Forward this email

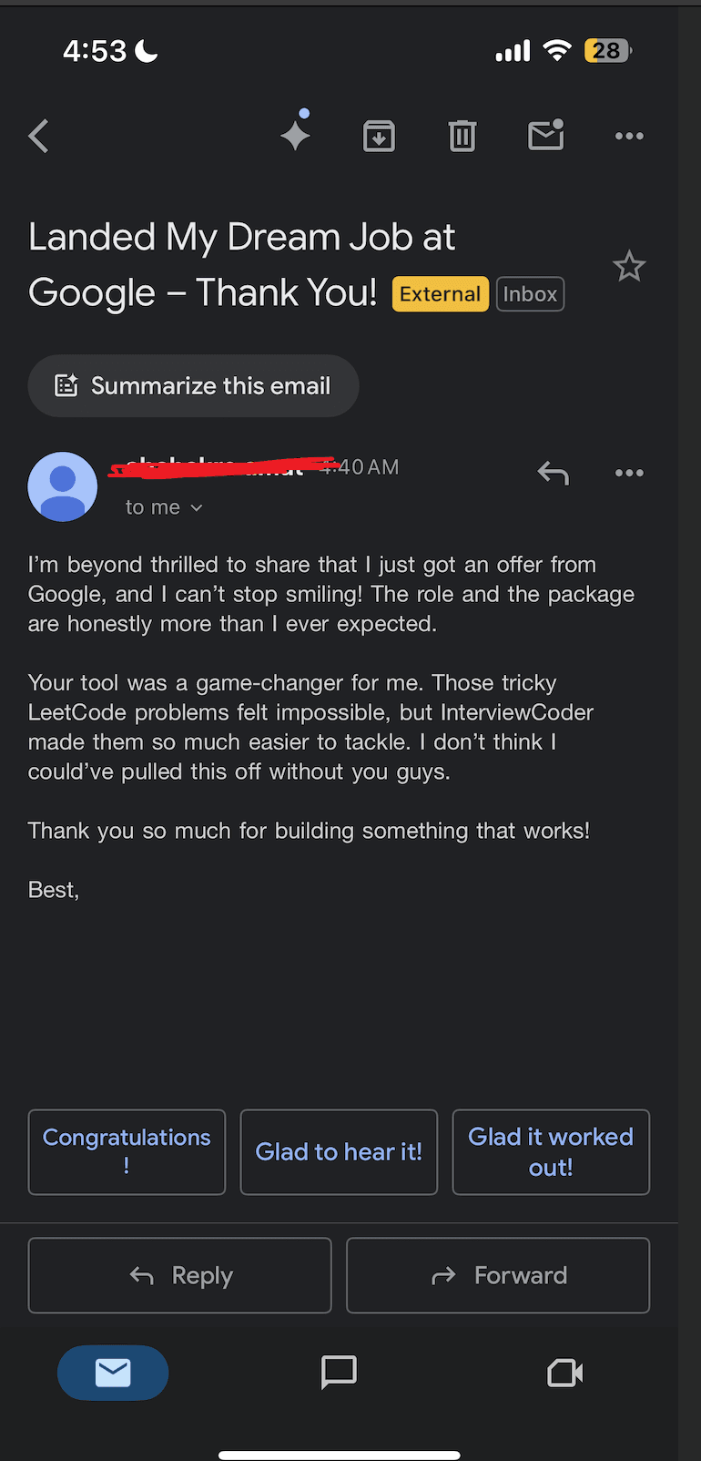click(498, 1275)
